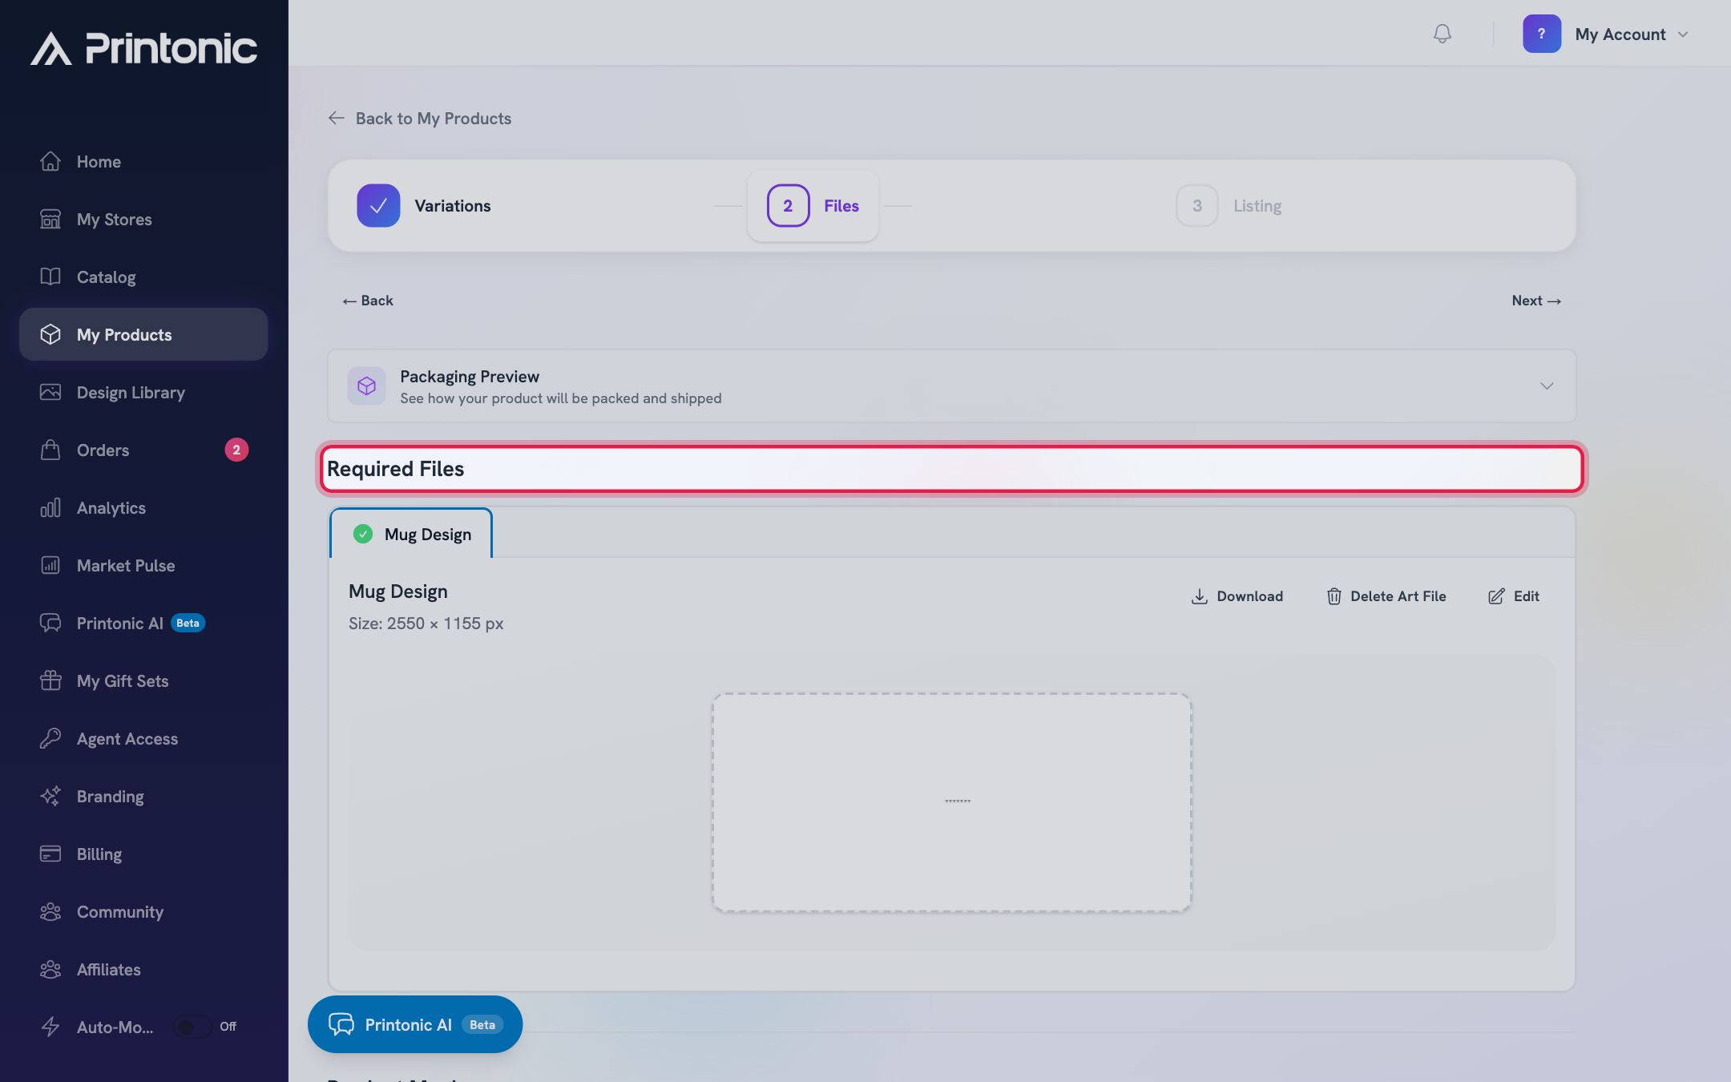
Task: Open the My Account dropdown
Action: point(1606,34)
